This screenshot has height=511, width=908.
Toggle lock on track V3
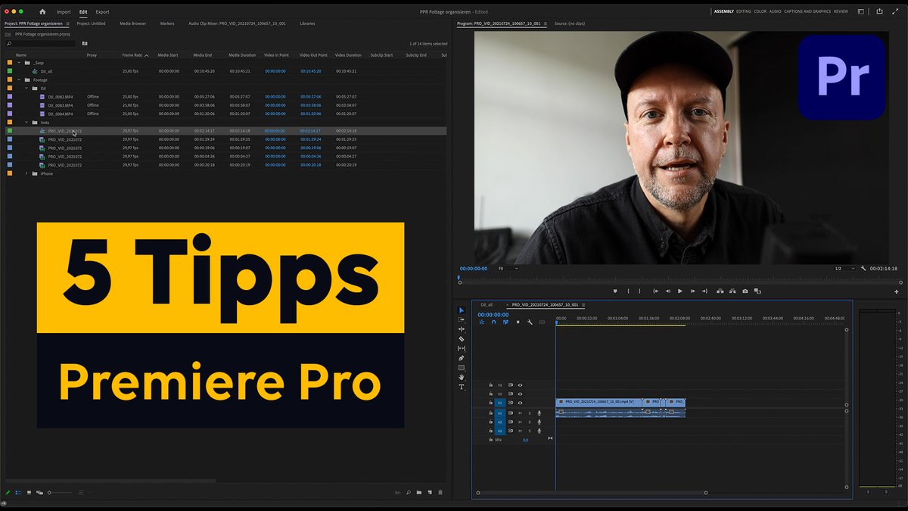[x=490, y=385]
